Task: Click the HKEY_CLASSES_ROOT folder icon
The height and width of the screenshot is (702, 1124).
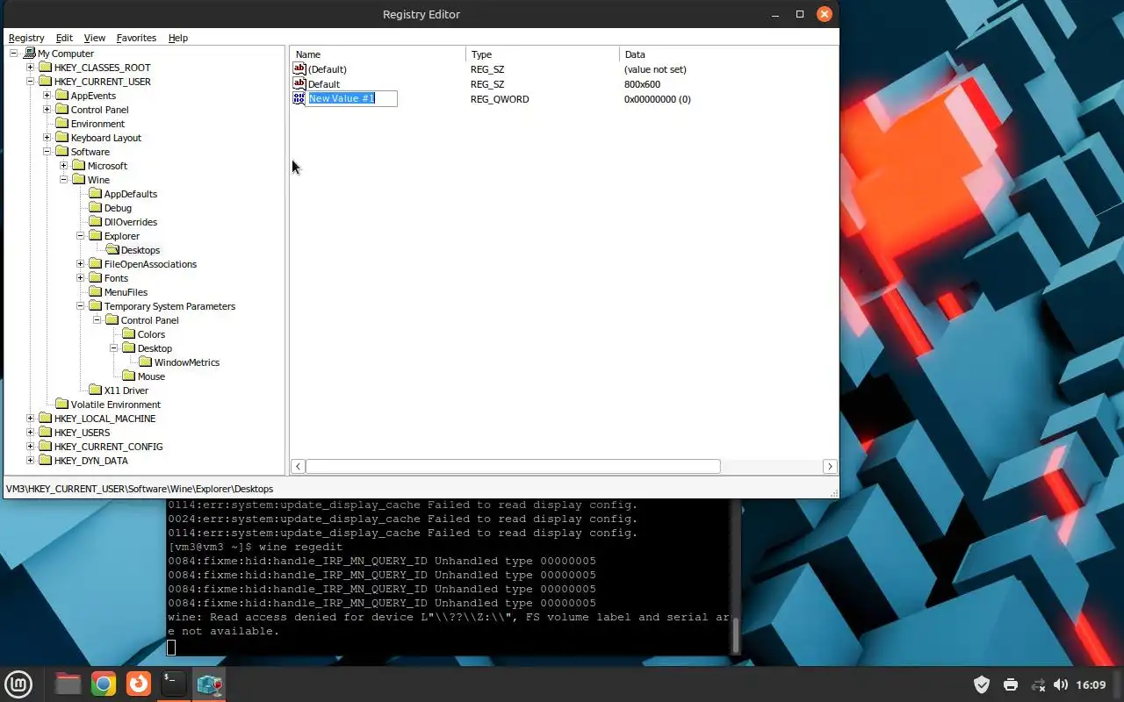Action: pos(46,68)
